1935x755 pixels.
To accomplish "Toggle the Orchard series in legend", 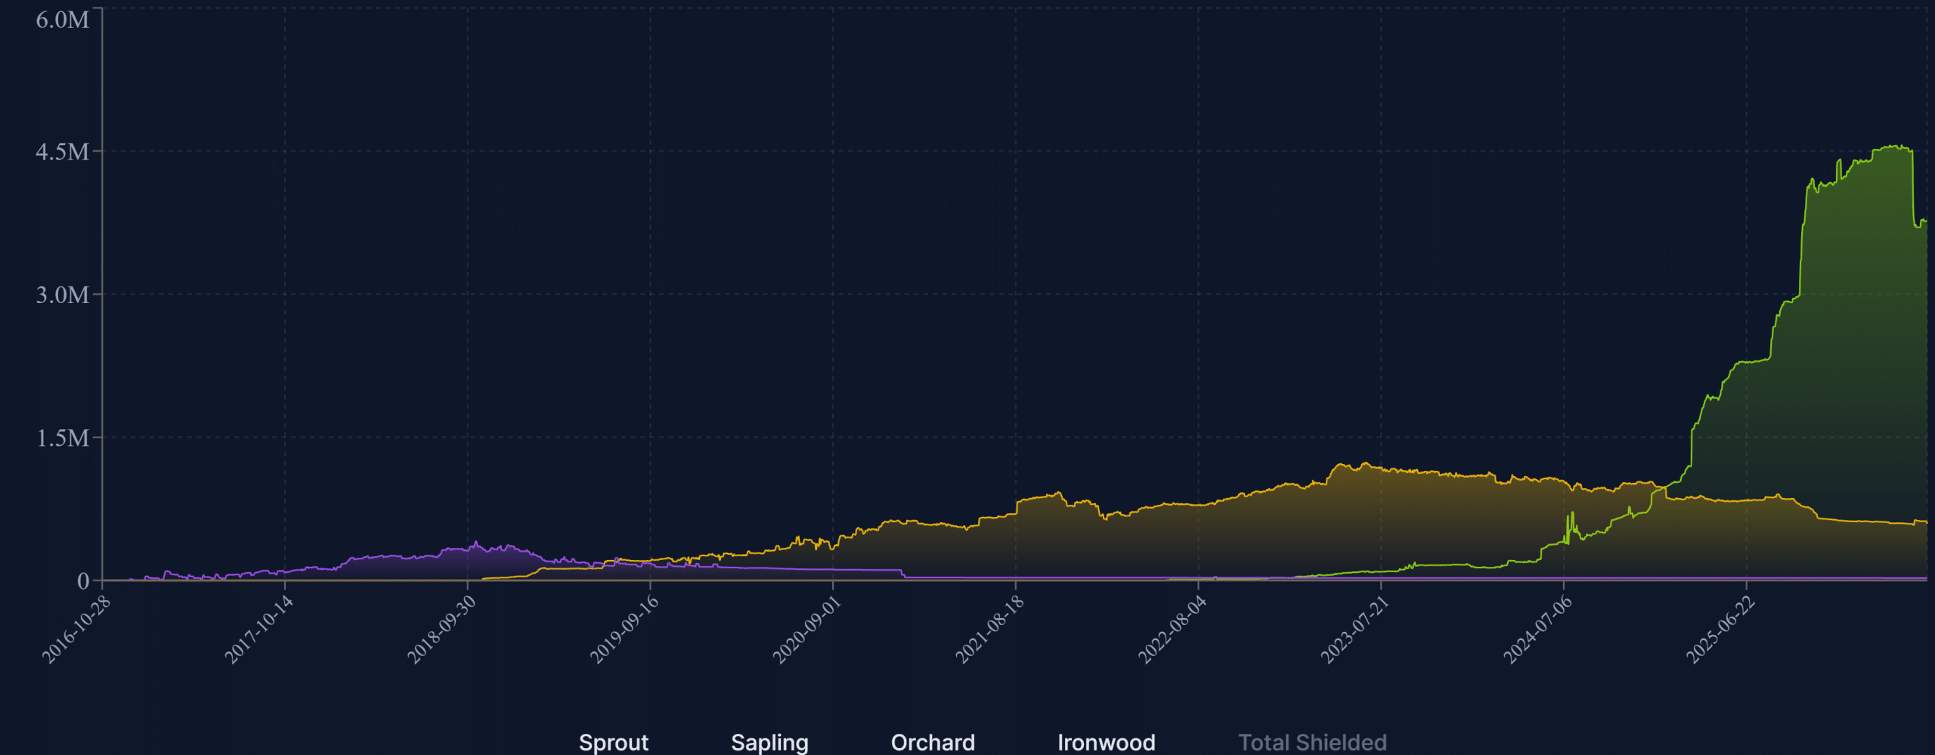I will [x=933, y=742].
